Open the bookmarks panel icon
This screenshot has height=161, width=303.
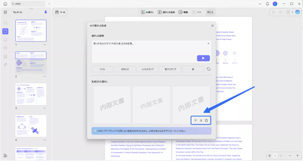pos(5,40)
